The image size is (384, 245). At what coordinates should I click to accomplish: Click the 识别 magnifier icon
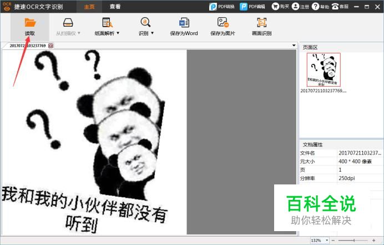(x=145, y=22)
